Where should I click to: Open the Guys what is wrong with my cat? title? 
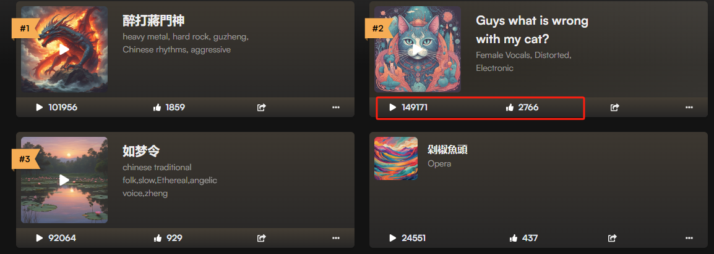532,30
